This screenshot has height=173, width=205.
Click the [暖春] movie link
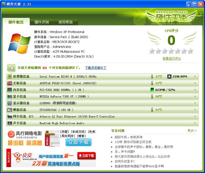coord(81,136)
